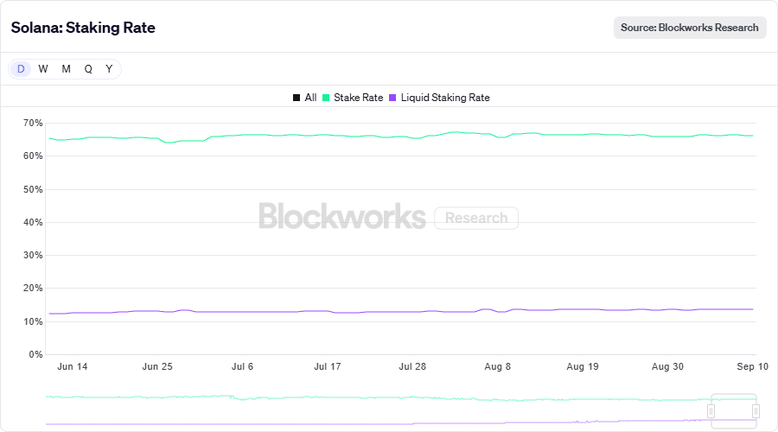Click the Jun 14 date label
Screen dimensions: 778x432
coord(73,366)
